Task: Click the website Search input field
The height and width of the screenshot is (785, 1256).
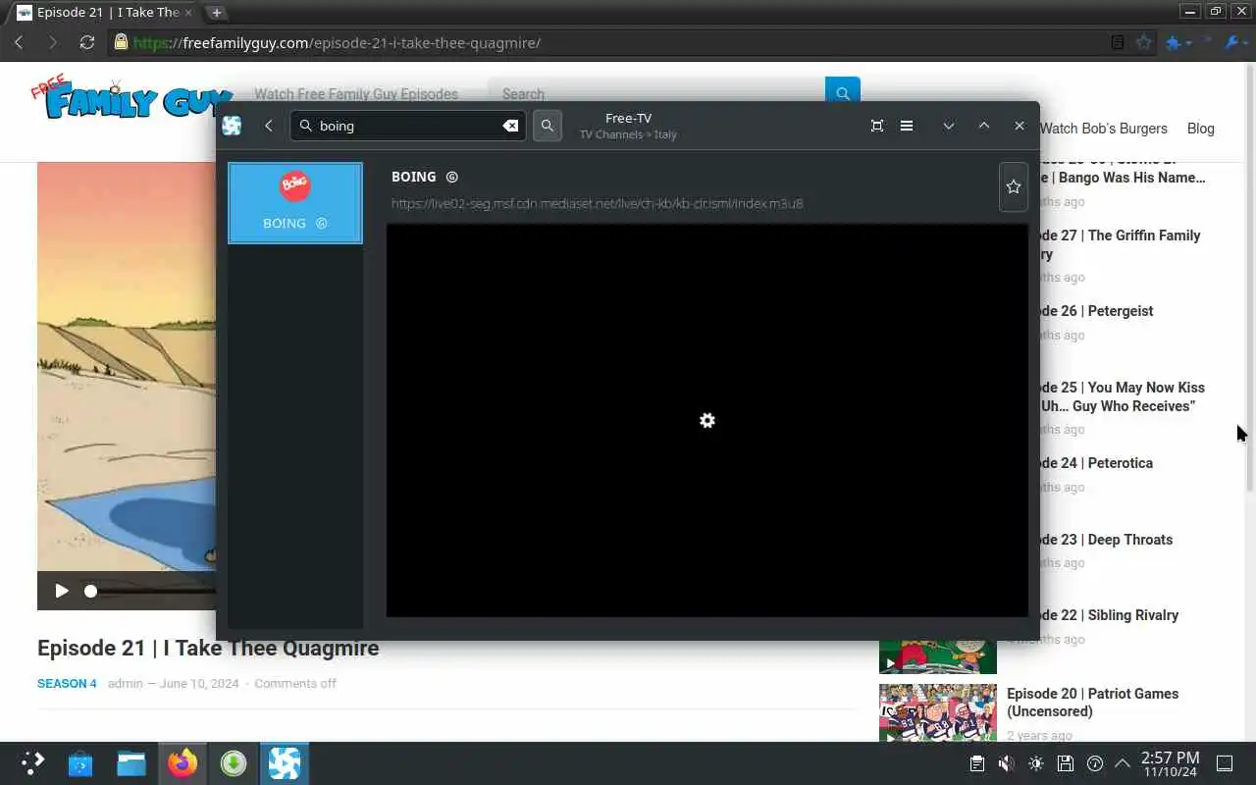Action: point(657,94)
